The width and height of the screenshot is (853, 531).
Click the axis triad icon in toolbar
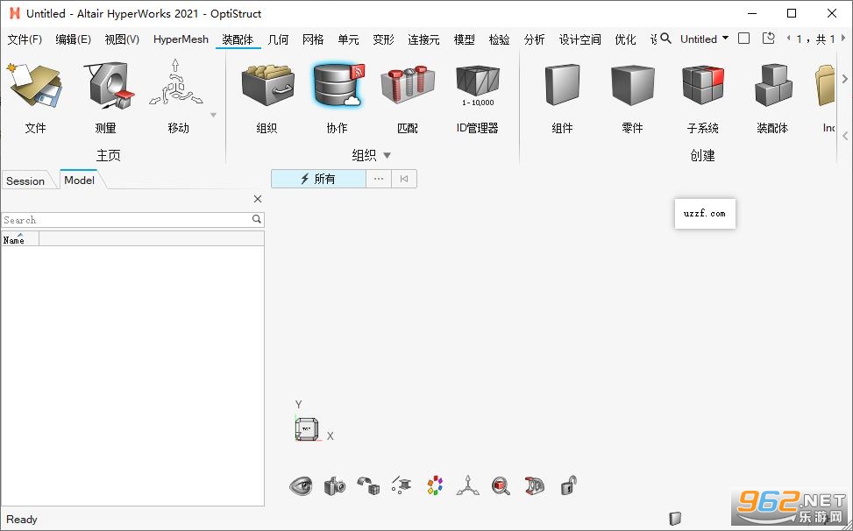[x=468, y=485]
